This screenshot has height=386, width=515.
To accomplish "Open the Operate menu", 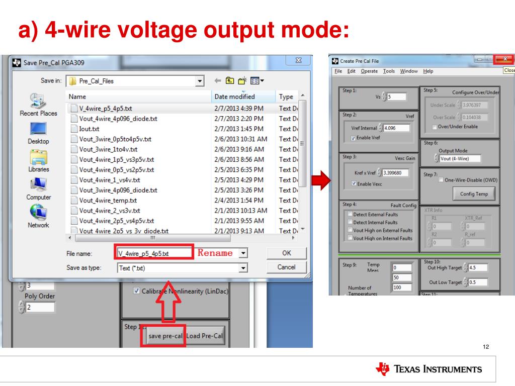I will click(x=369, y=71).
